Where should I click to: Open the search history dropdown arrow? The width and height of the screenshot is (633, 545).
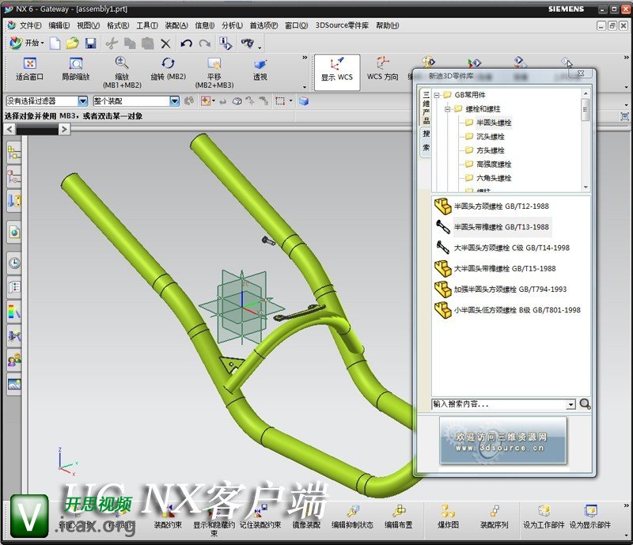point(570,404)
